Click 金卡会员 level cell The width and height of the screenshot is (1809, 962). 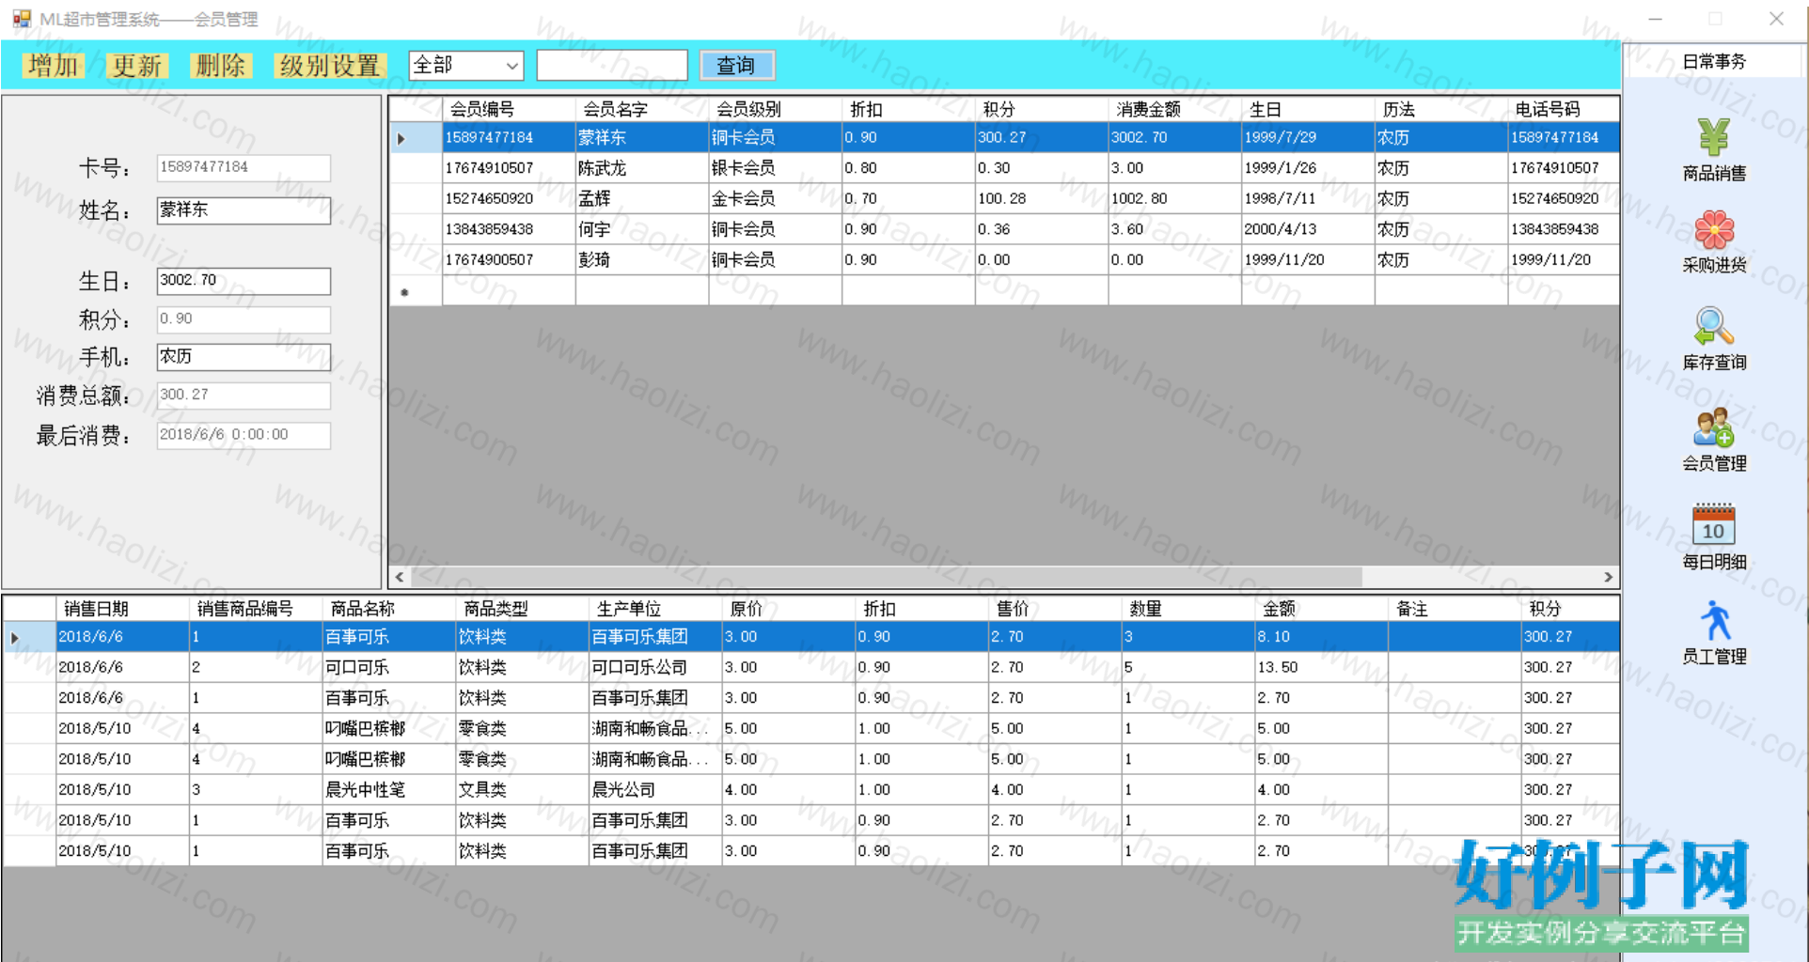click(x=776, y=199)
